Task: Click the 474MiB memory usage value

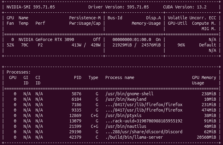Action: pos(209,110)
